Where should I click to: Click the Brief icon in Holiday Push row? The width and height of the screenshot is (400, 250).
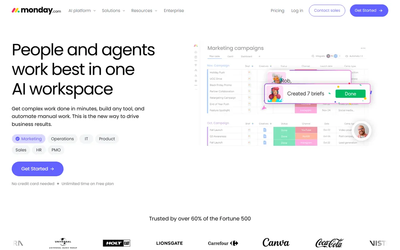point(249,72)
